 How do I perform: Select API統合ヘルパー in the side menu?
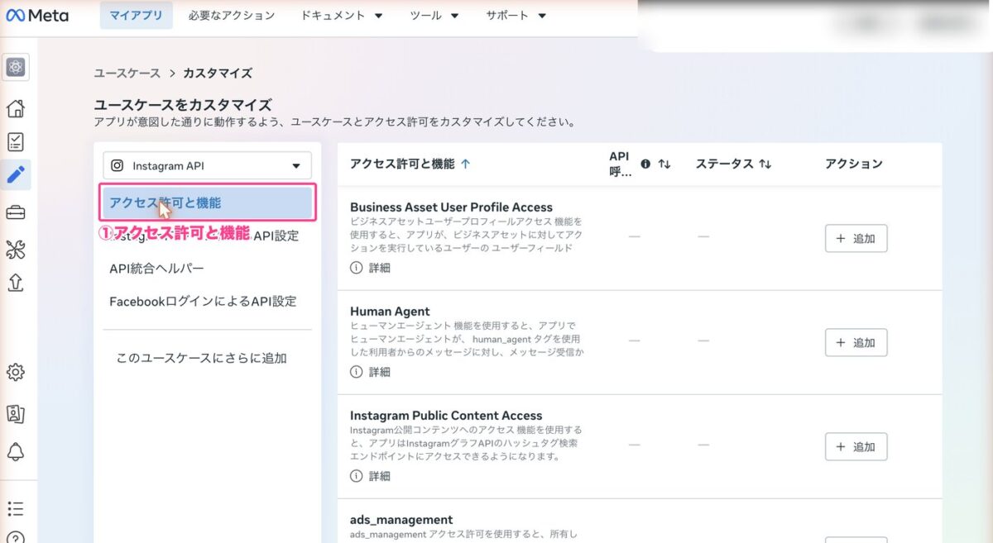coord(156,269)
